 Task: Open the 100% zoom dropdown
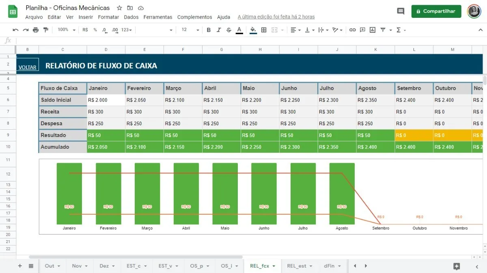[x=67, y=30]
